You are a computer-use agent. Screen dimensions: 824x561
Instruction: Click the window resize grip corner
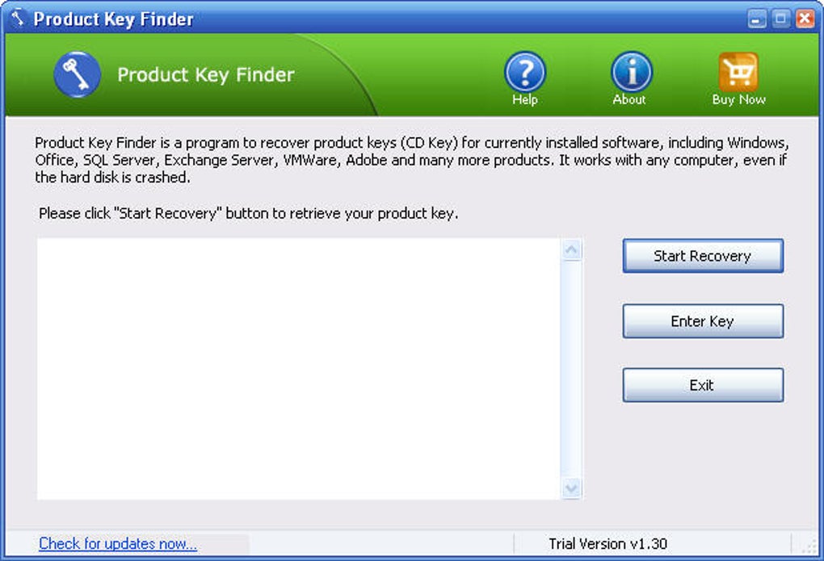pyautogui.click(x=809, y=546)
